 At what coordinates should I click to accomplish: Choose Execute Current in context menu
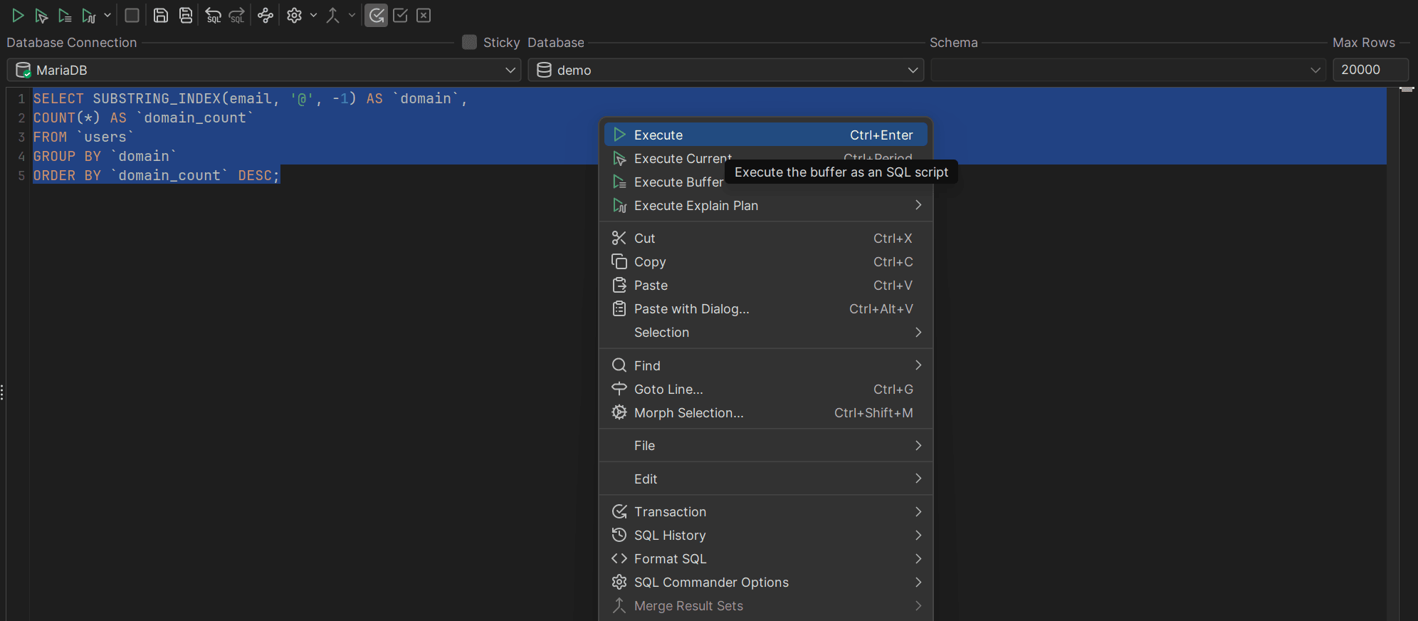766,158
